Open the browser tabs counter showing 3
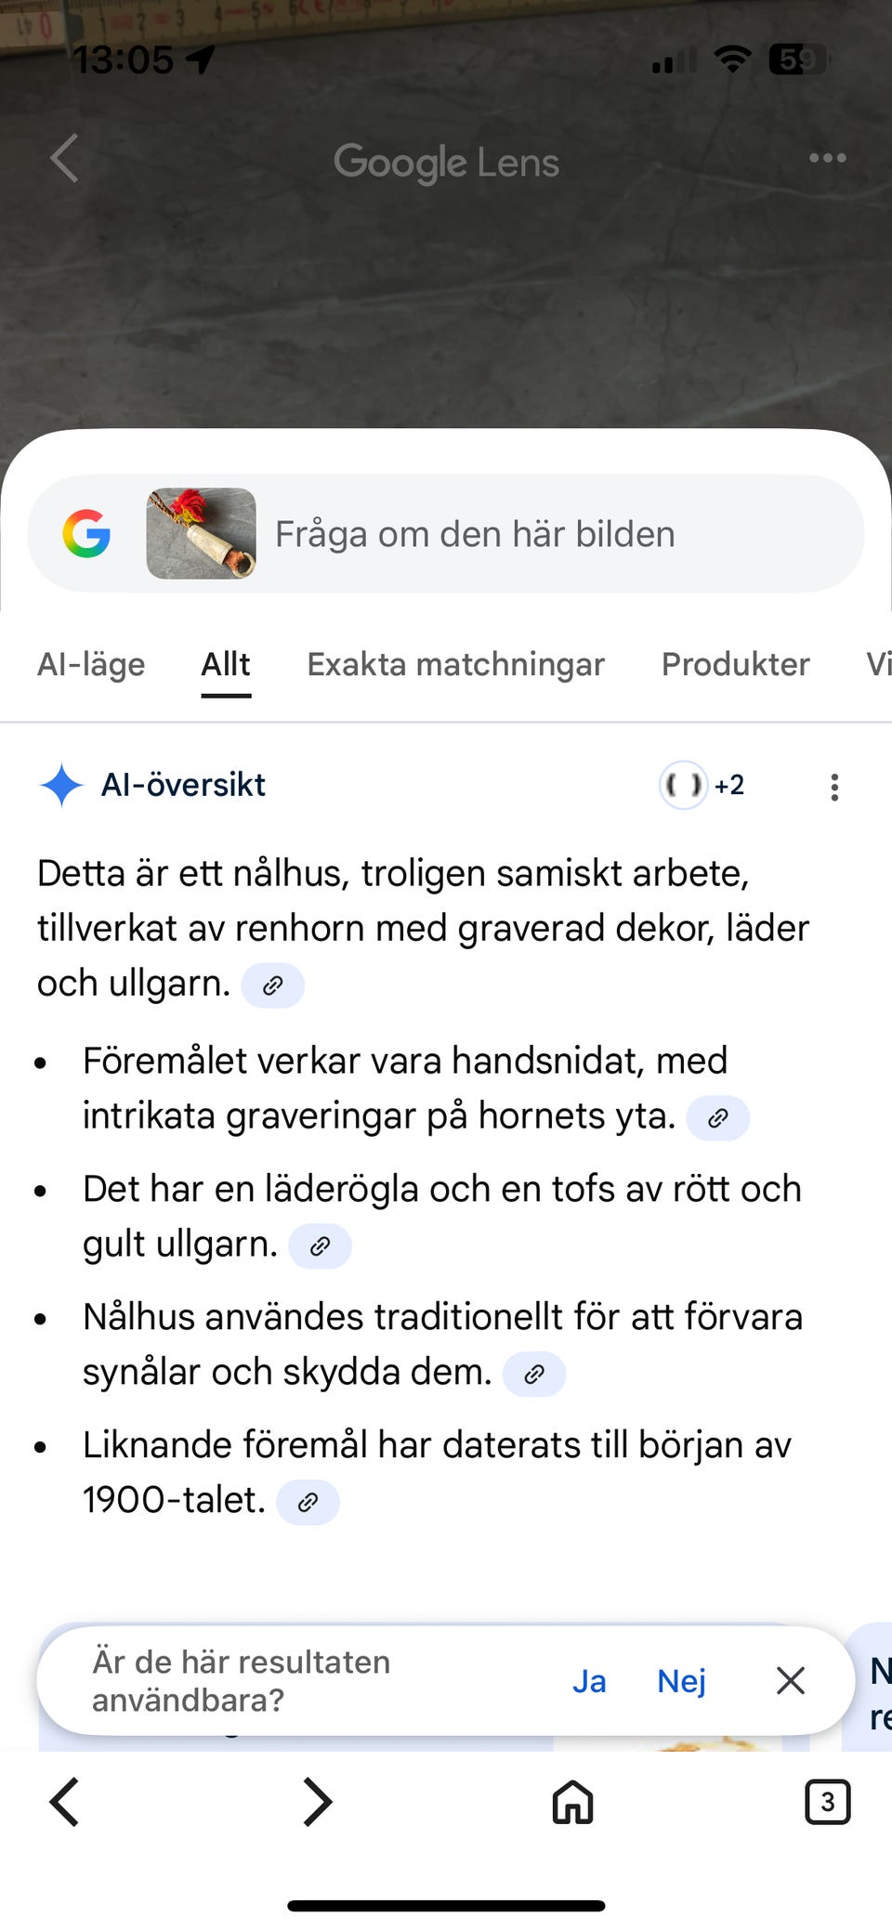Image resolution: width=892 pixels, height=1930 pixels. [x=827, y=1803]
